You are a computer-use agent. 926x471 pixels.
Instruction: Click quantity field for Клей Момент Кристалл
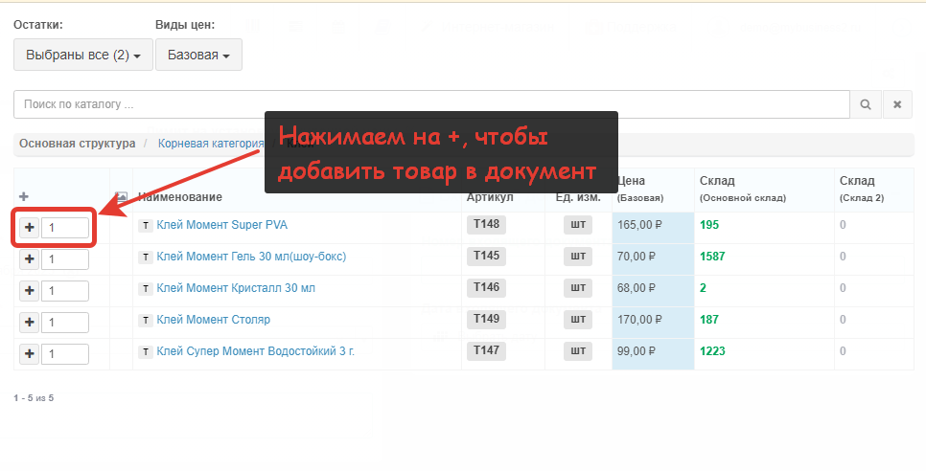click(x=65, y=291)
